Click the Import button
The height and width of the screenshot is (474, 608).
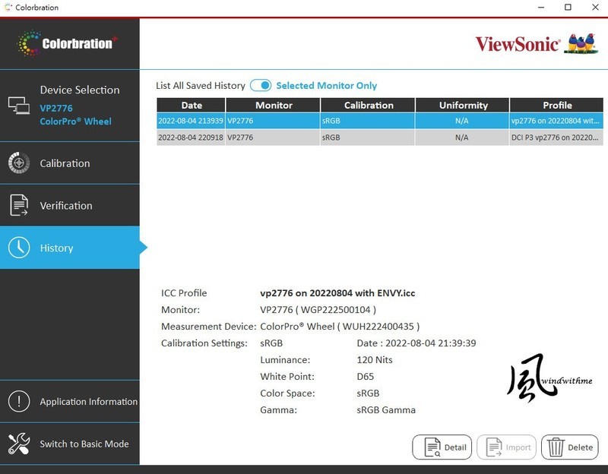tap(506, 447)
